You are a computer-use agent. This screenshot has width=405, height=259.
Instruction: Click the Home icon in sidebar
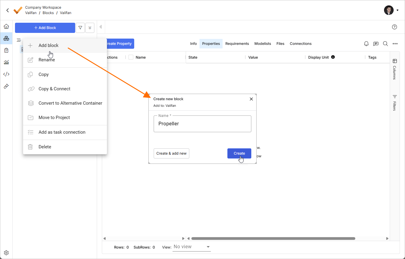click(6, 26)
